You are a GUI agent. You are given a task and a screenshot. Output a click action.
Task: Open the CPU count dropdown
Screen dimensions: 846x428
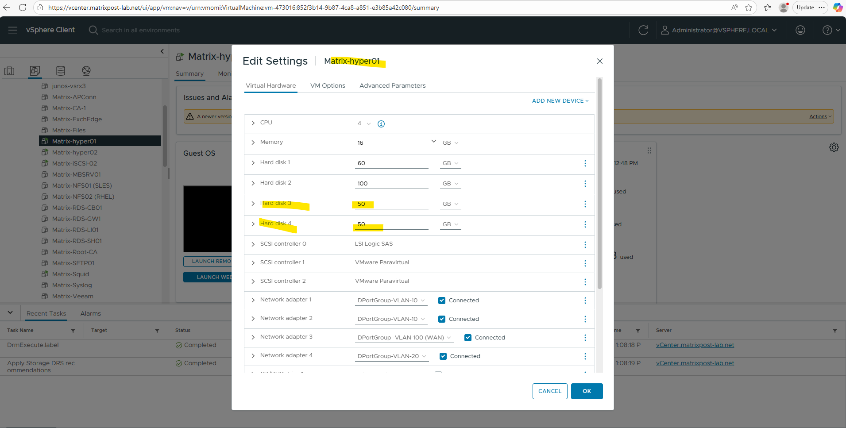[x=364, y=124]
